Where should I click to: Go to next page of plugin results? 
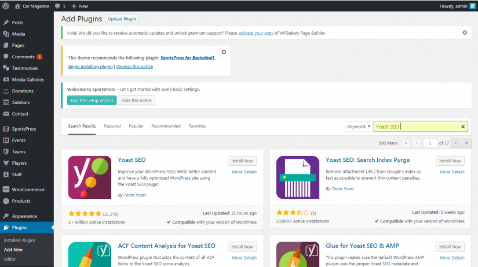[x=455, y=143]
